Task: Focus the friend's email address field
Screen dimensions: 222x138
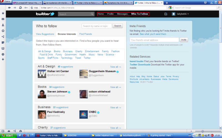Action: click(x=154, y=40)
